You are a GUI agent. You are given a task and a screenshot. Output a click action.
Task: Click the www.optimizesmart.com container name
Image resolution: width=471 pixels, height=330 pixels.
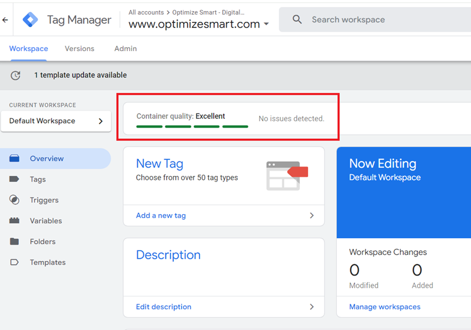(194, 24)
